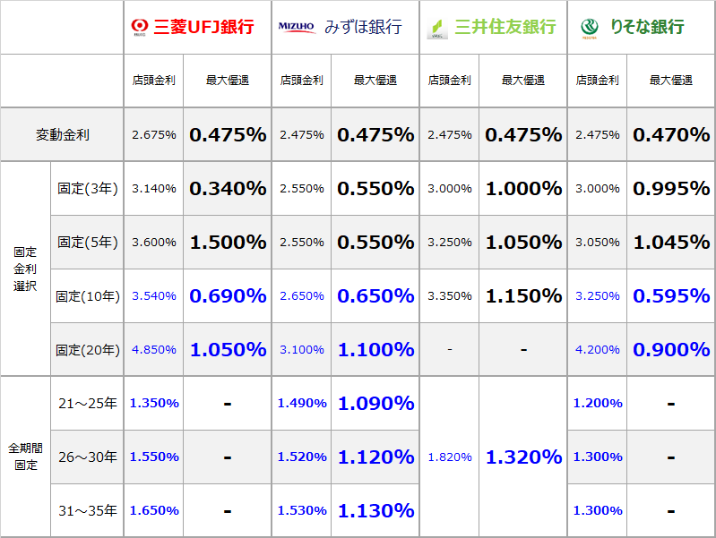Click the green Resona bank logo icon
716x538 pixels.
590,28
